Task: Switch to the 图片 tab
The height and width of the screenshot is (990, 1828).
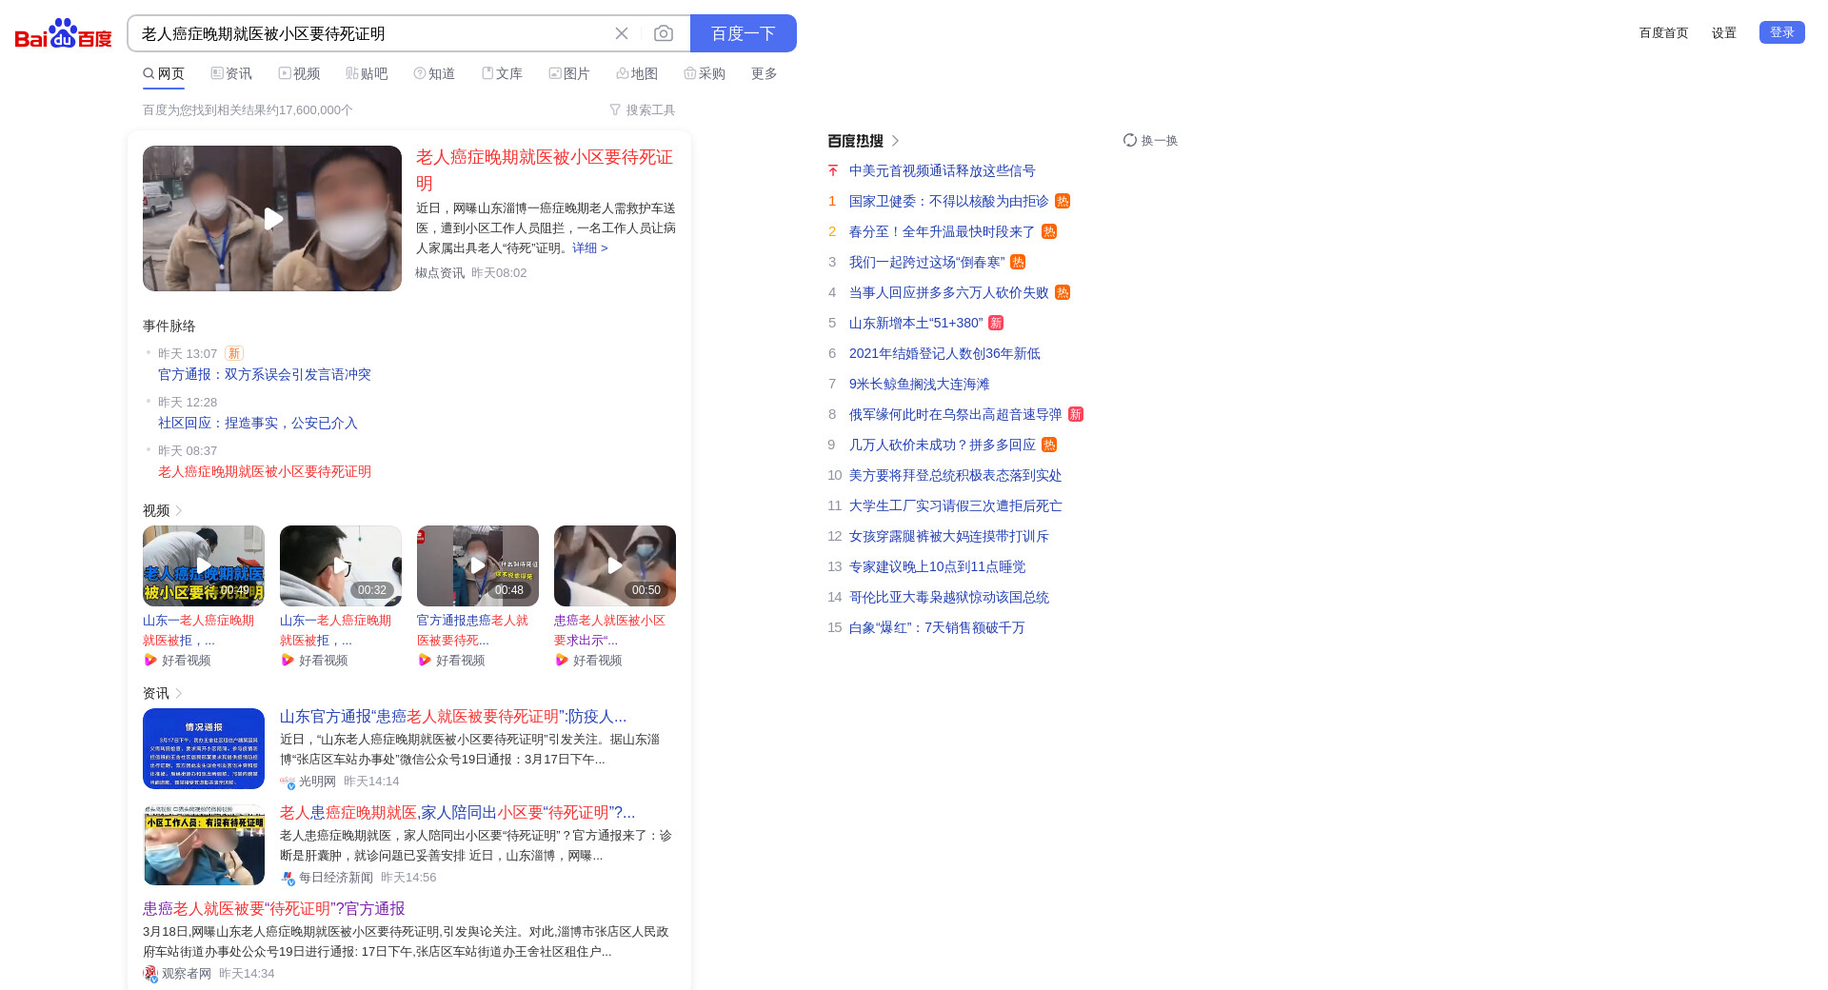Action: [569, 73]
